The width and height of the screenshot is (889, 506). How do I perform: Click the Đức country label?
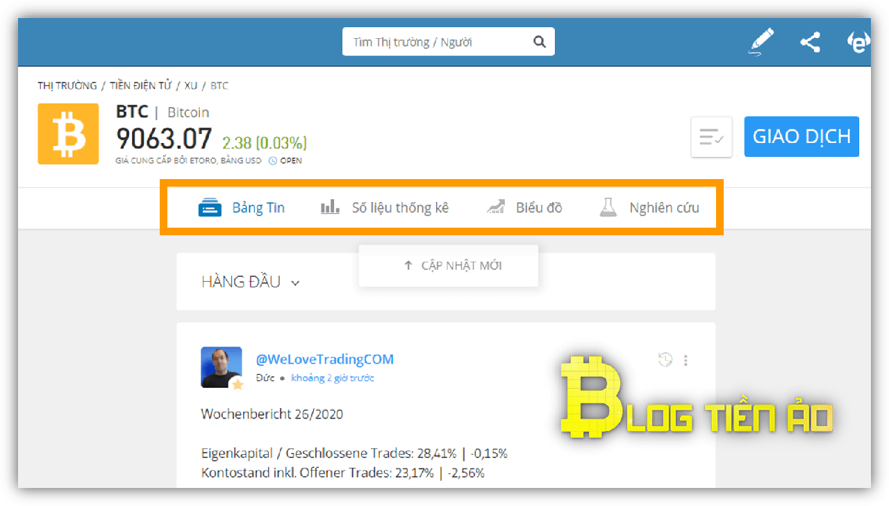pos(265,378)
